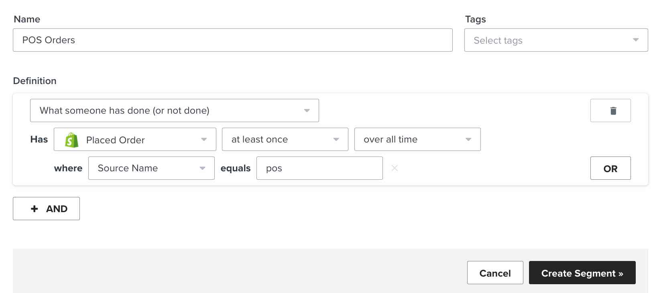
Task: Change the Placed Order metric dropdown
Action: [134, 139]
